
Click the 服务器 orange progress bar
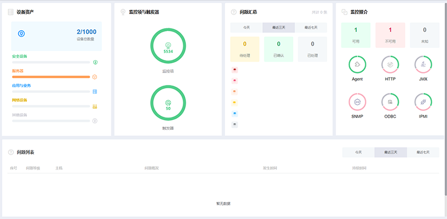[x=51, y=77]
